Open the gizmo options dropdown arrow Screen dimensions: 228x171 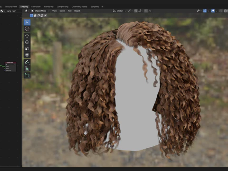pyautogui.click(x=208, y=11)
